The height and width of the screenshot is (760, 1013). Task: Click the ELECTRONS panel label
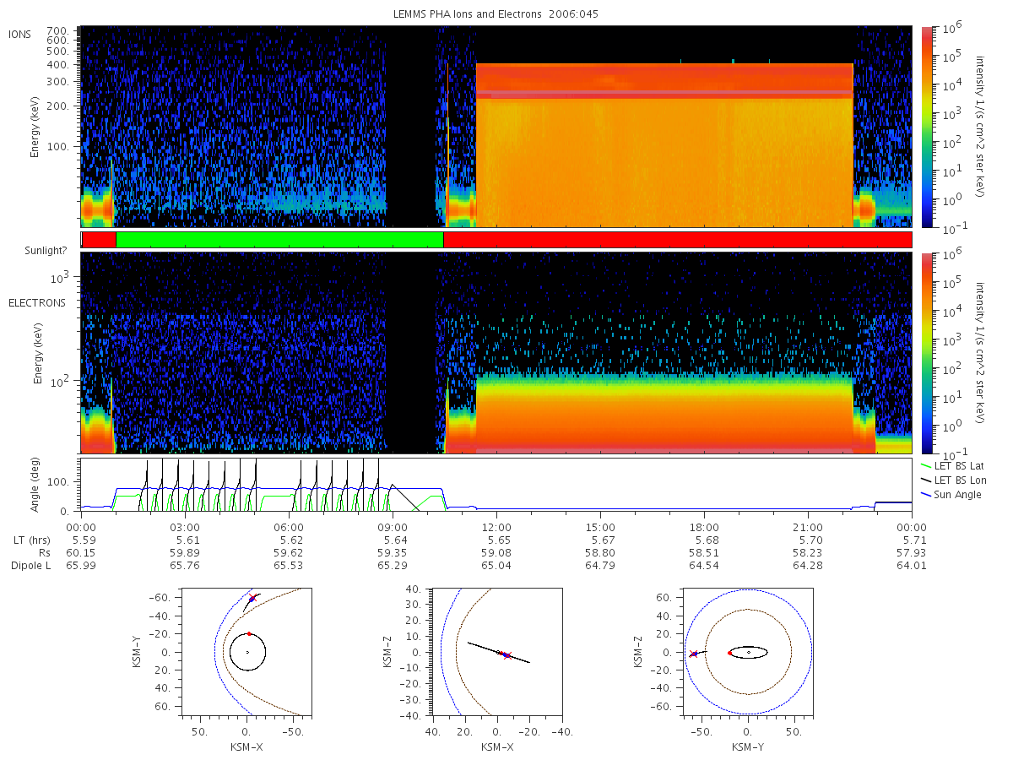[37, 302]
